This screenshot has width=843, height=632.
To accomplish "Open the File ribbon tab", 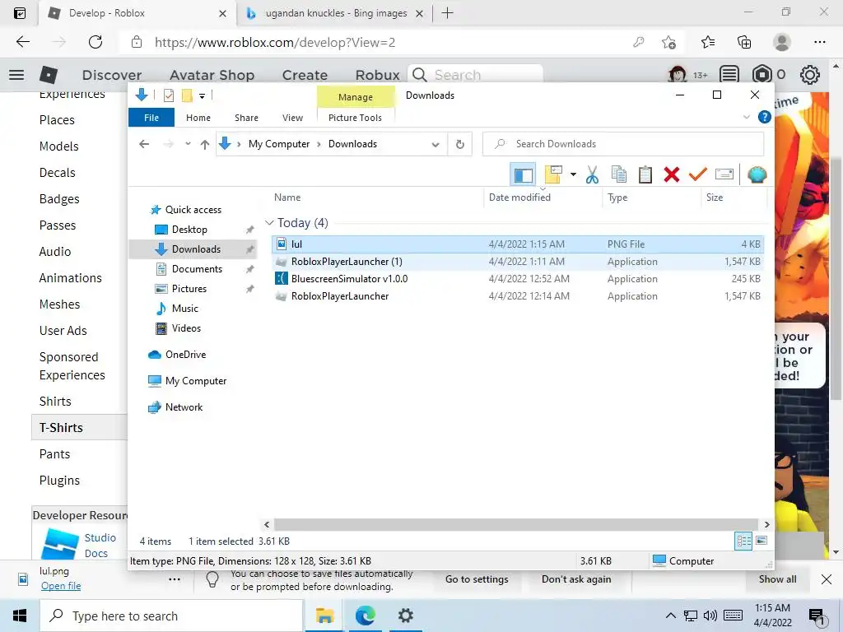I will point(151,118).
